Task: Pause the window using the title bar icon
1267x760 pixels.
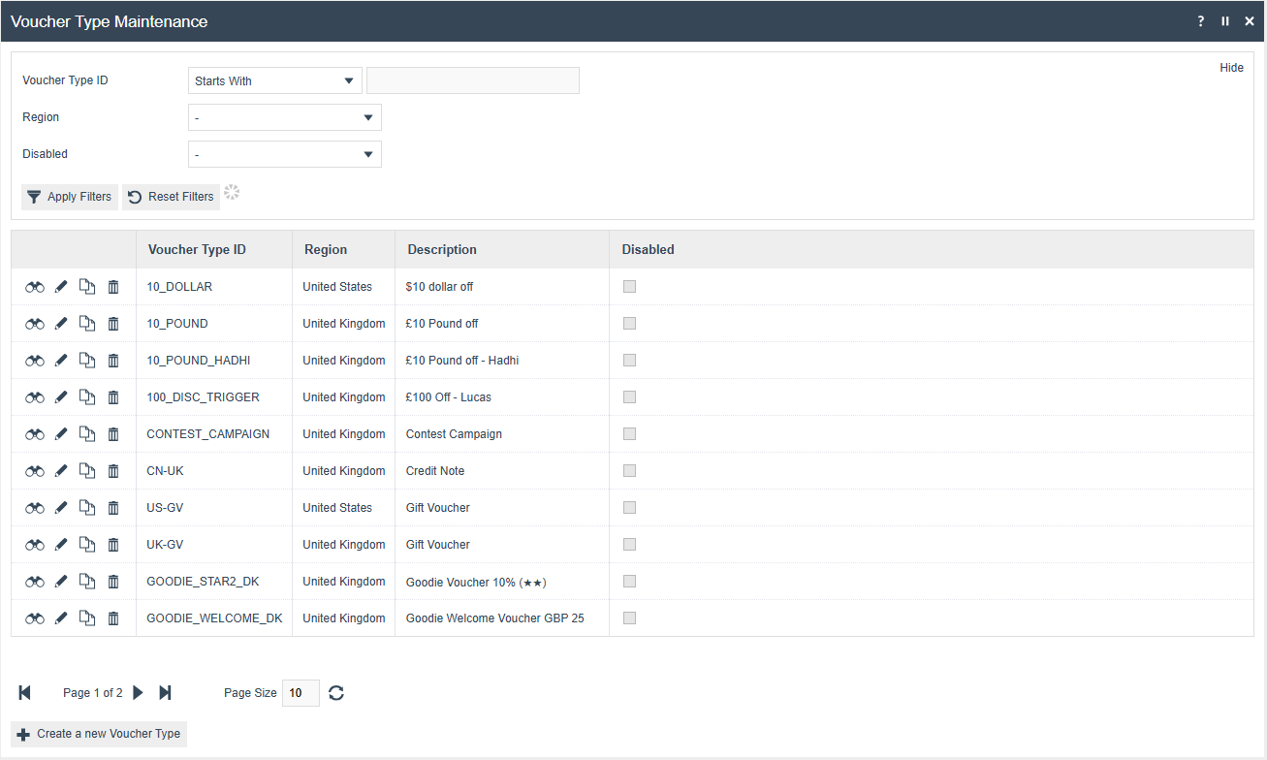Action: coord(1225,21)
